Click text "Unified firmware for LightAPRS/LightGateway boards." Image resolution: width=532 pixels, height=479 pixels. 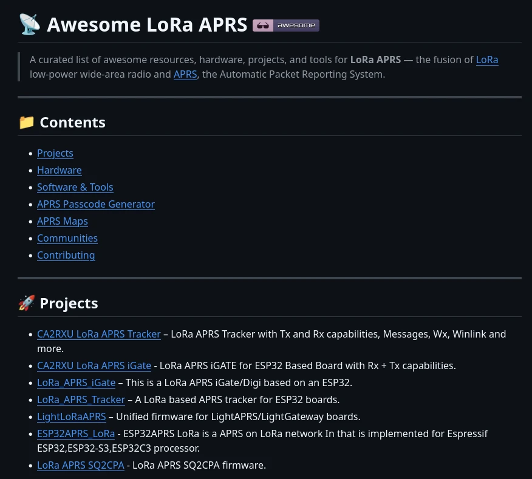click(x=238, y=416)
